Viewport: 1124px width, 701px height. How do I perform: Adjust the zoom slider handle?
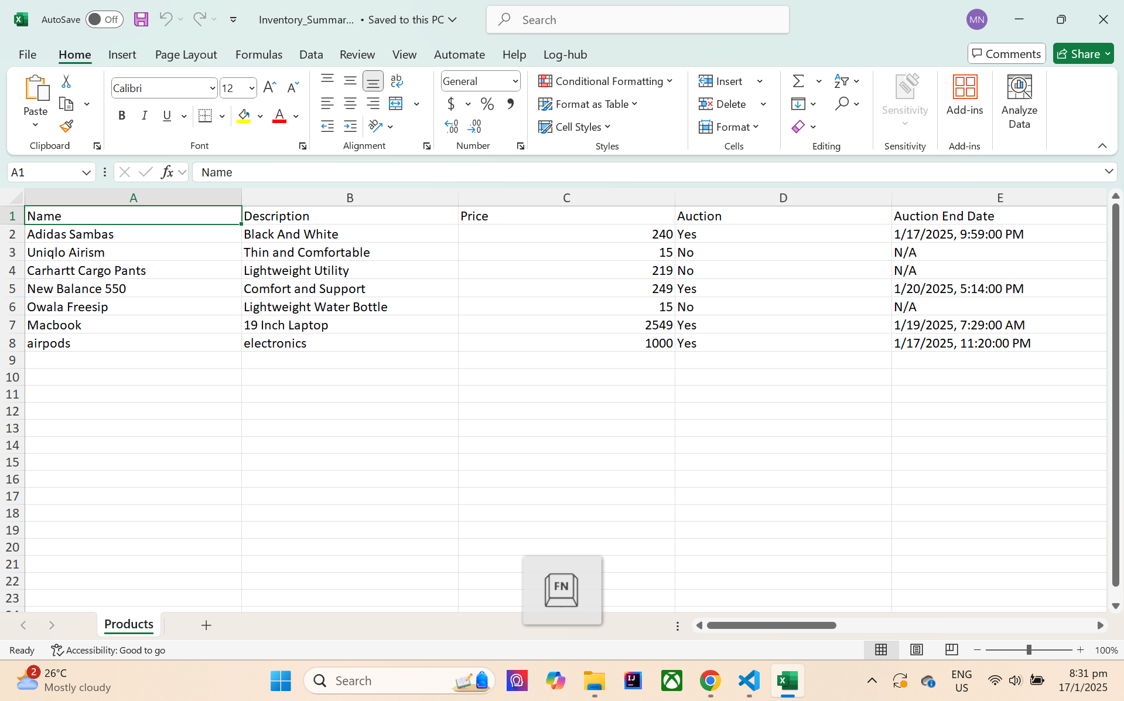point(1029,649)
